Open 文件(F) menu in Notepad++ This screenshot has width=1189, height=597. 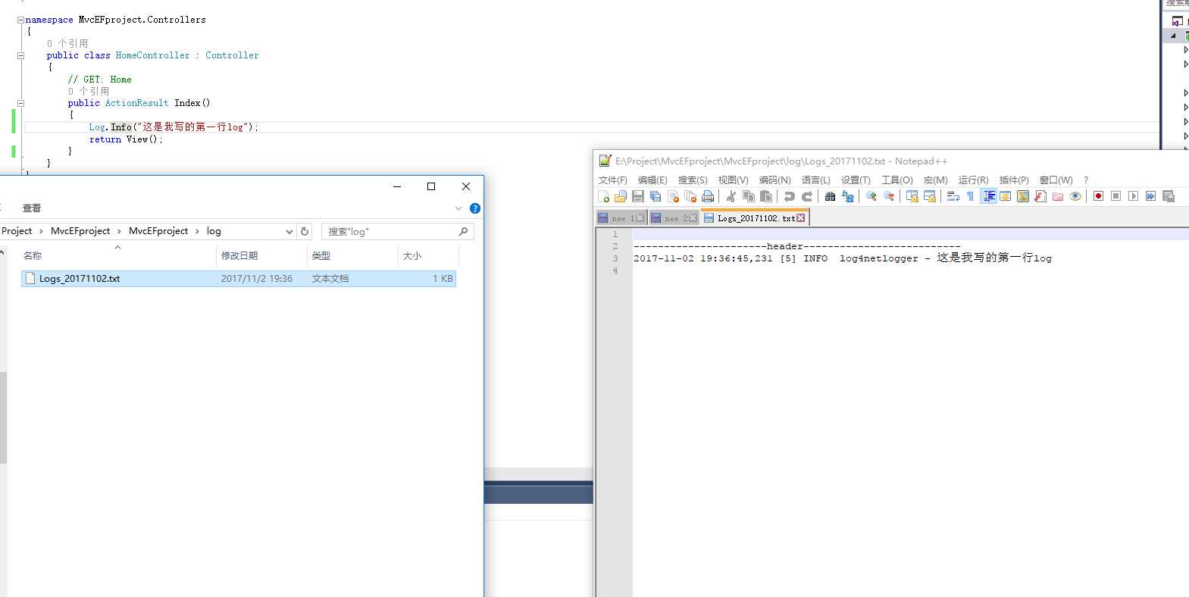[x=612, y=180]
